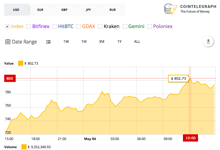Switch to the RUR currency tab

pos(112,10)
